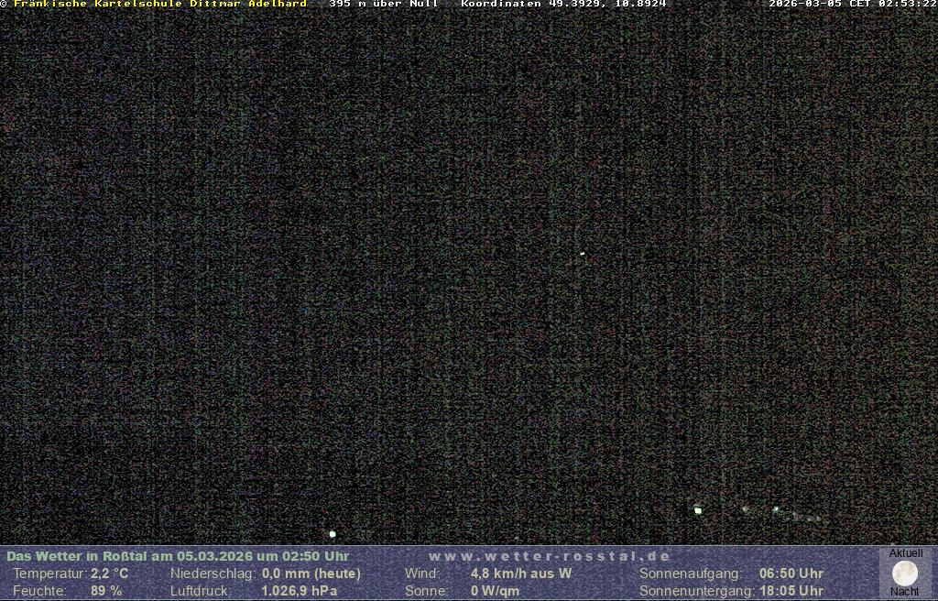Click the Koordinaten 49.3929, 10.8924 text

pyautogui.click(x=563, y=5)
